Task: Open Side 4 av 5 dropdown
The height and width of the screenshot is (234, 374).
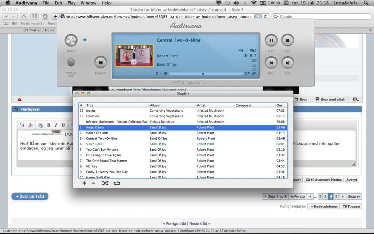Action: tap(275, 196)
